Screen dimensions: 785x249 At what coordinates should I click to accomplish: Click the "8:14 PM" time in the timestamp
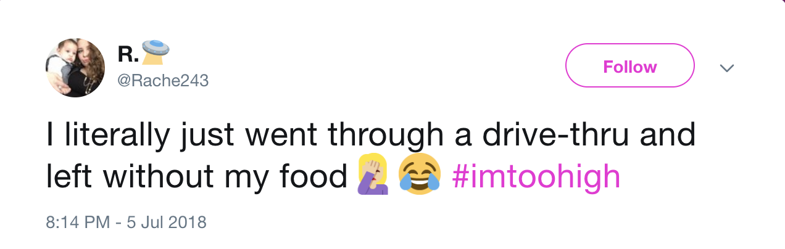coord(78,222)
